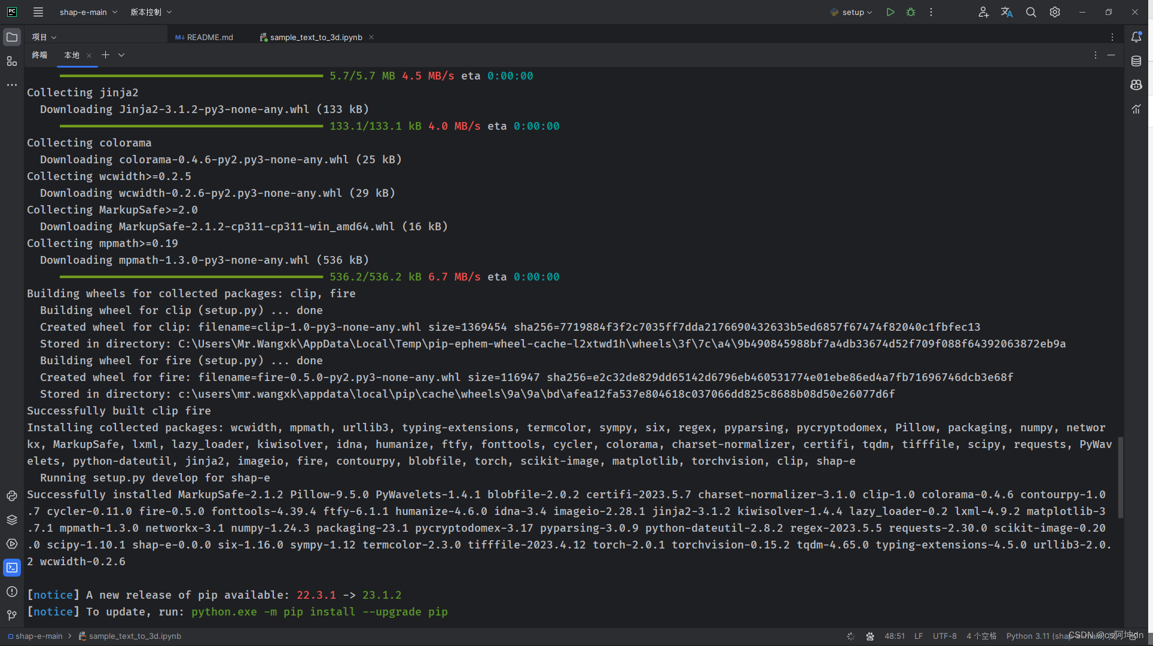Click the translate icon in title bar

1007,12
